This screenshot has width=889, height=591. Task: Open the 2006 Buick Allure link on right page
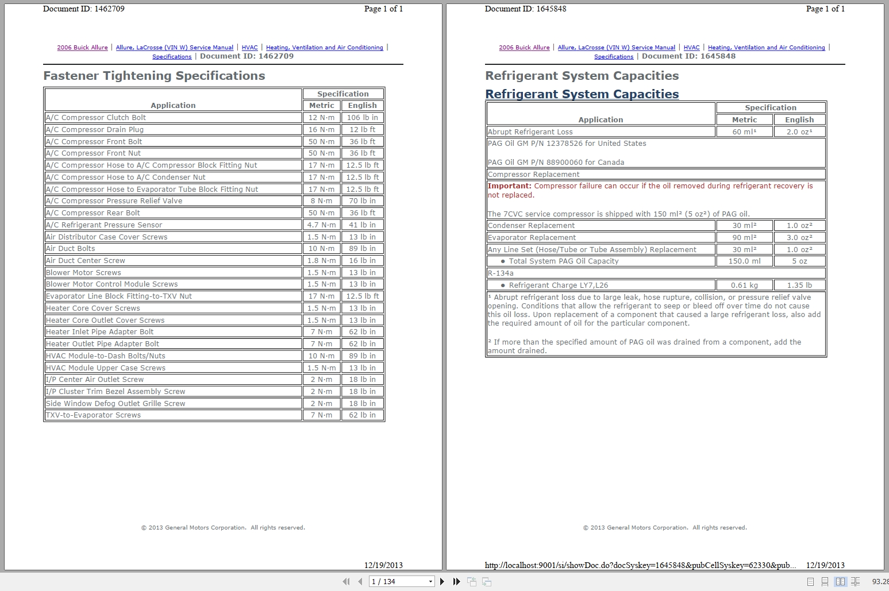524,48
